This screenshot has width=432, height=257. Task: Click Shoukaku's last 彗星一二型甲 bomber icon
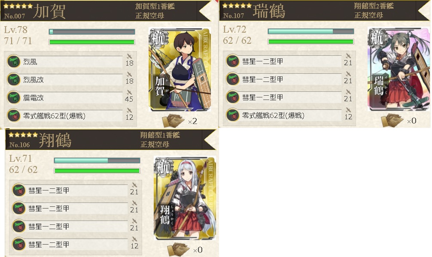19,244
